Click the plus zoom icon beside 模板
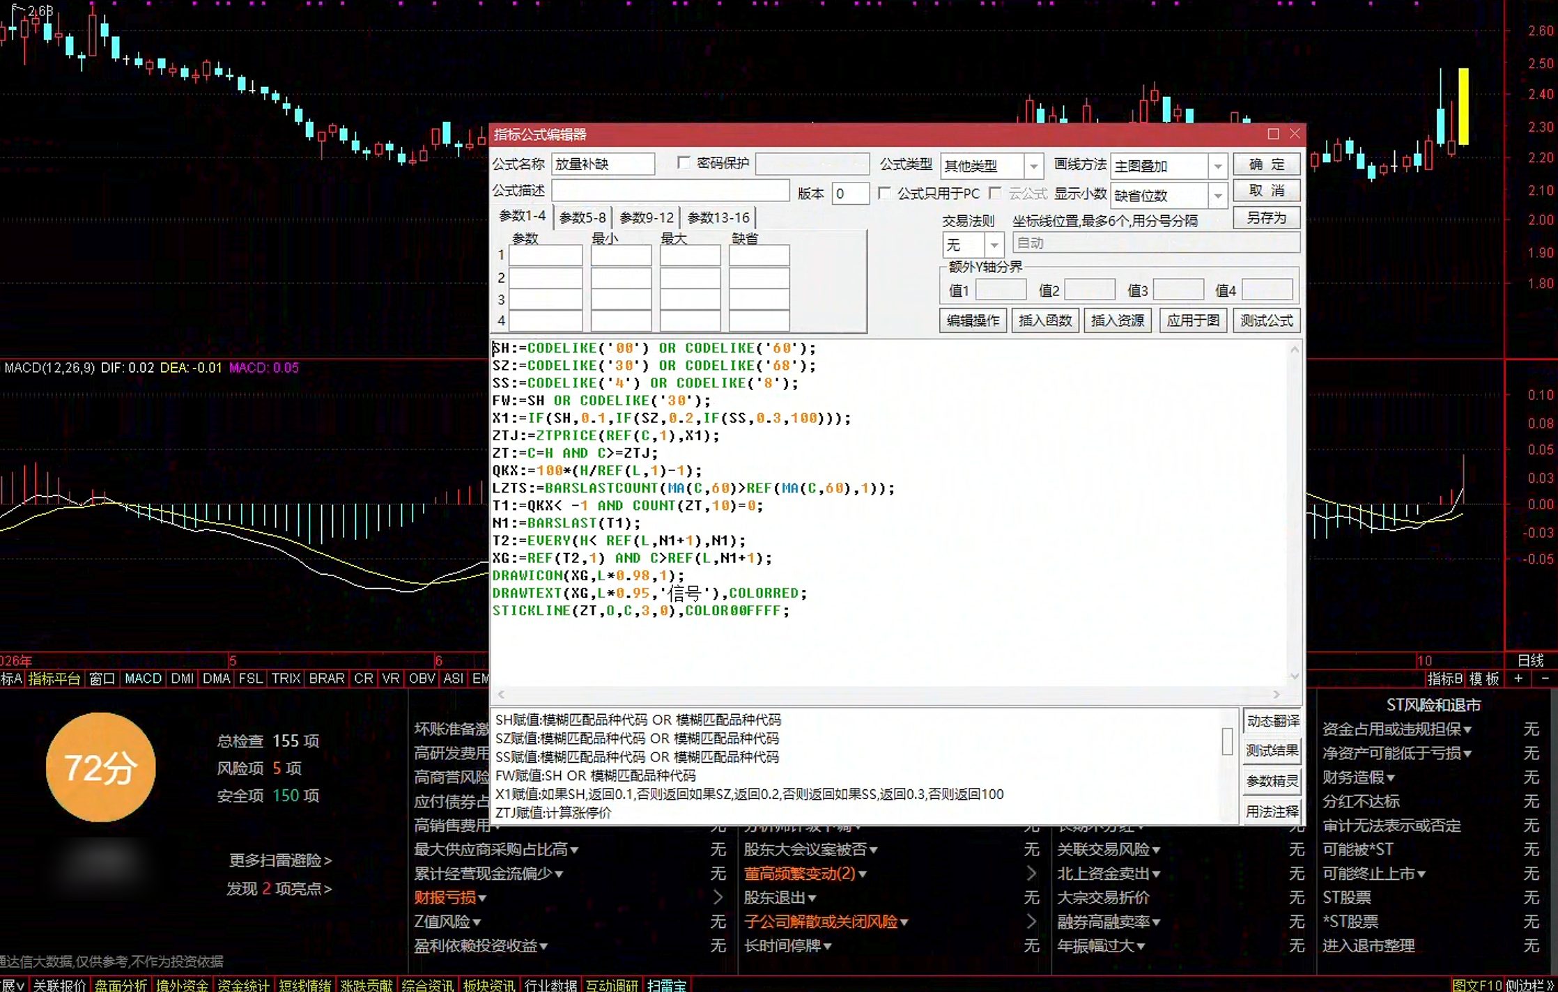The height and width of the screenshot is (992, 1558). pyautogui.click(x=1518, y=679)
